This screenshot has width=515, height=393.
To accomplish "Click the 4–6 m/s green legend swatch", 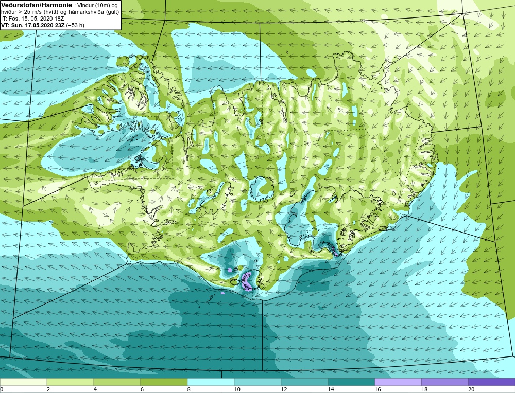I will point(117,382).
